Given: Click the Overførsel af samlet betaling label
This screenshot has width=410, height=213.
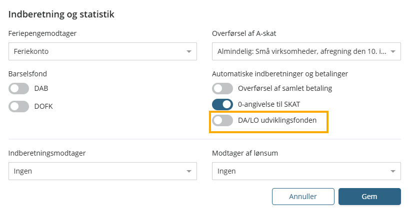Looking at the screenshot, I should point(285,88).
